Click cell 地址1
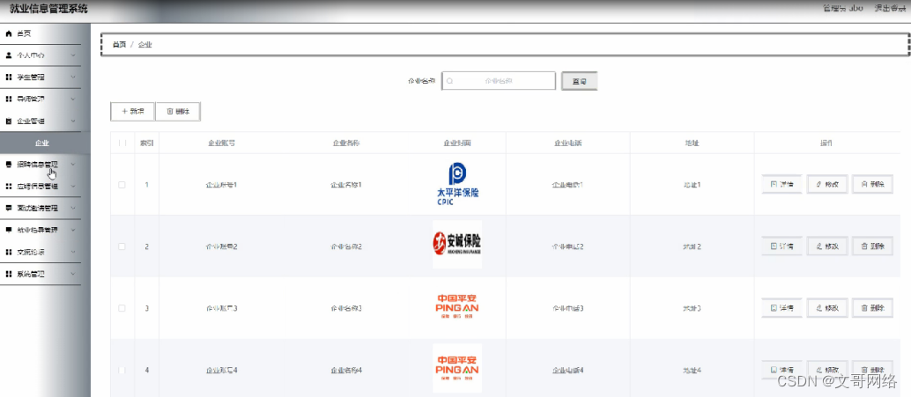The height and width of the screenshot is (397, 911). 692,185
